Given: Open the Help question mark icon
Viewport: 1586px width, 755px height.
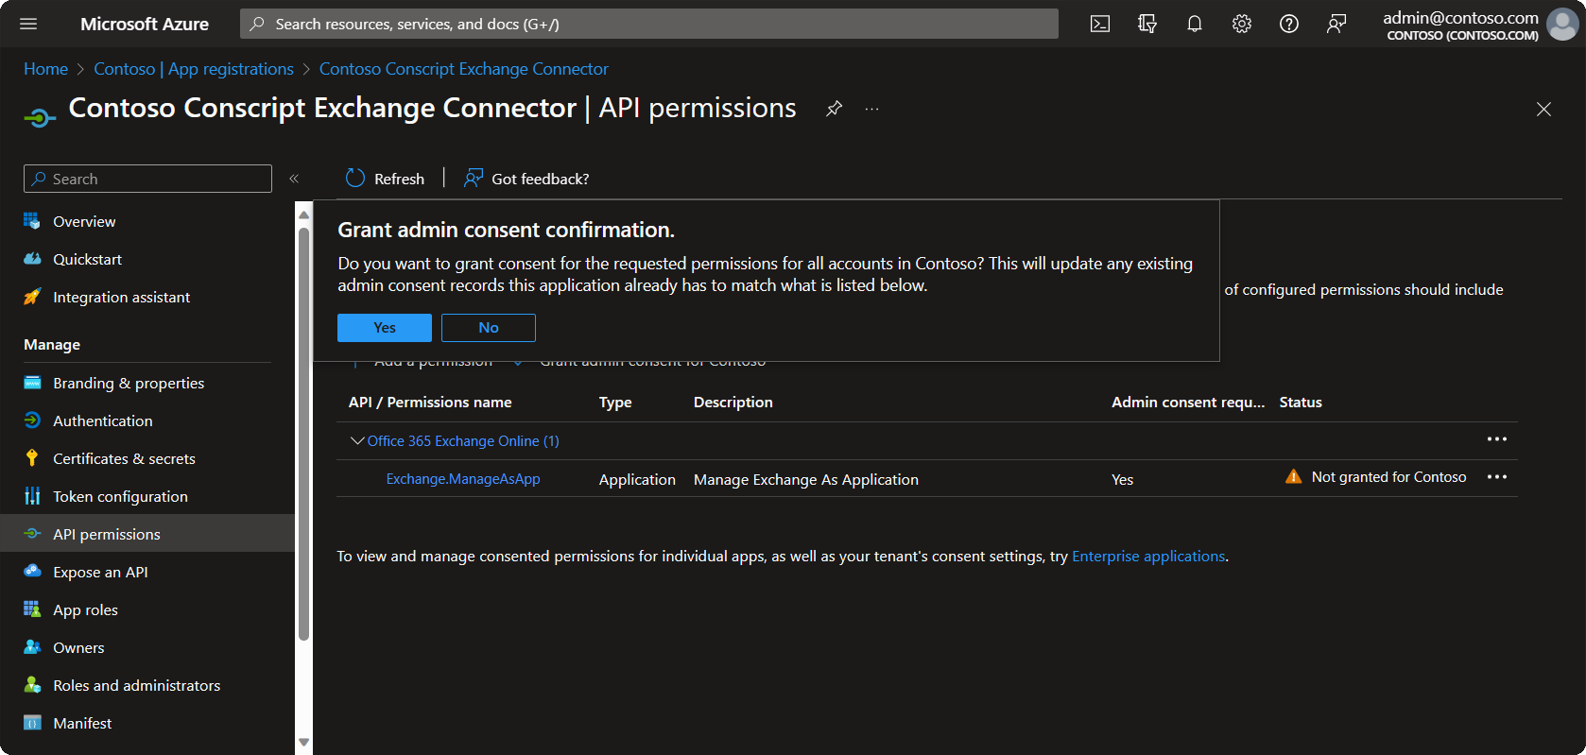Looking at the screenshot, I should [x=1289, y=24].
